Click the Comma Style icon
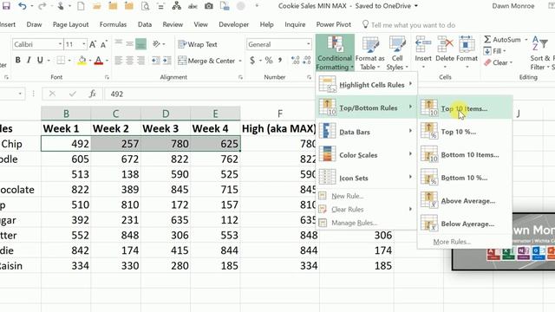 [280, 60]
